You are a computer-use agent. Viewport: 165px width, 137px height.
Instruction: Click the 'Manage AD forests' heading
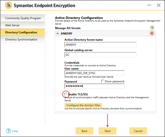[x=68, y=28]
